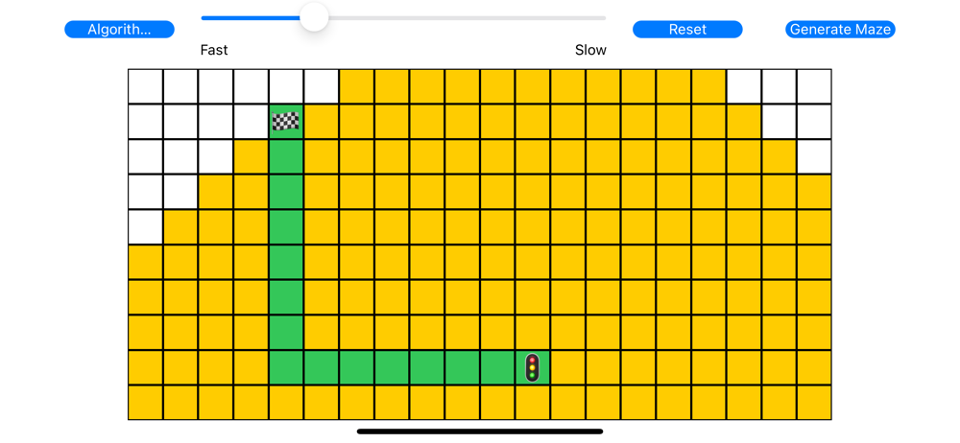
Task: Click yellow cell directly above traffic light
Action: click(x=533, y=333)
